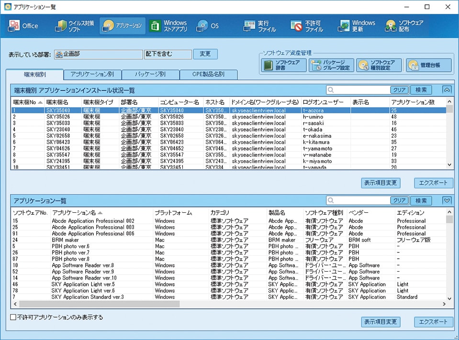Expand the アプリケーション一覧 panel arrow
The width and height of the screenshot is (459, 340).
[x=447, y=200]
